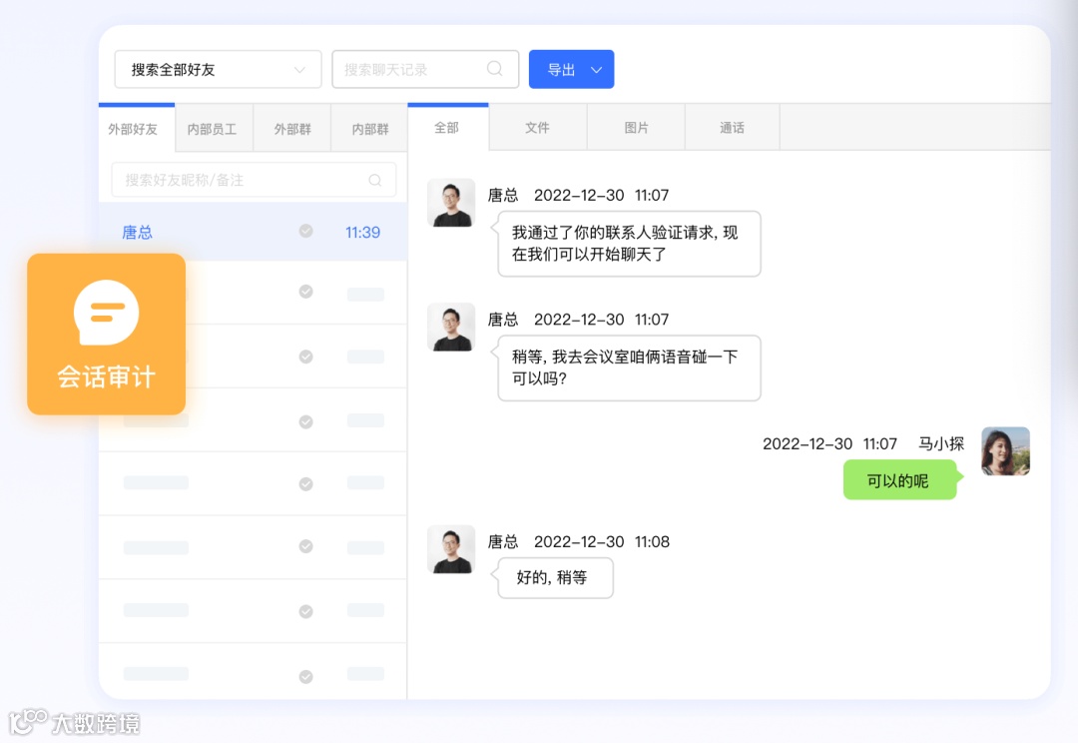Open the 搜索全部好友 filter dropdown
This screenshot has width=1078, height=743.
tap(217, 69)
